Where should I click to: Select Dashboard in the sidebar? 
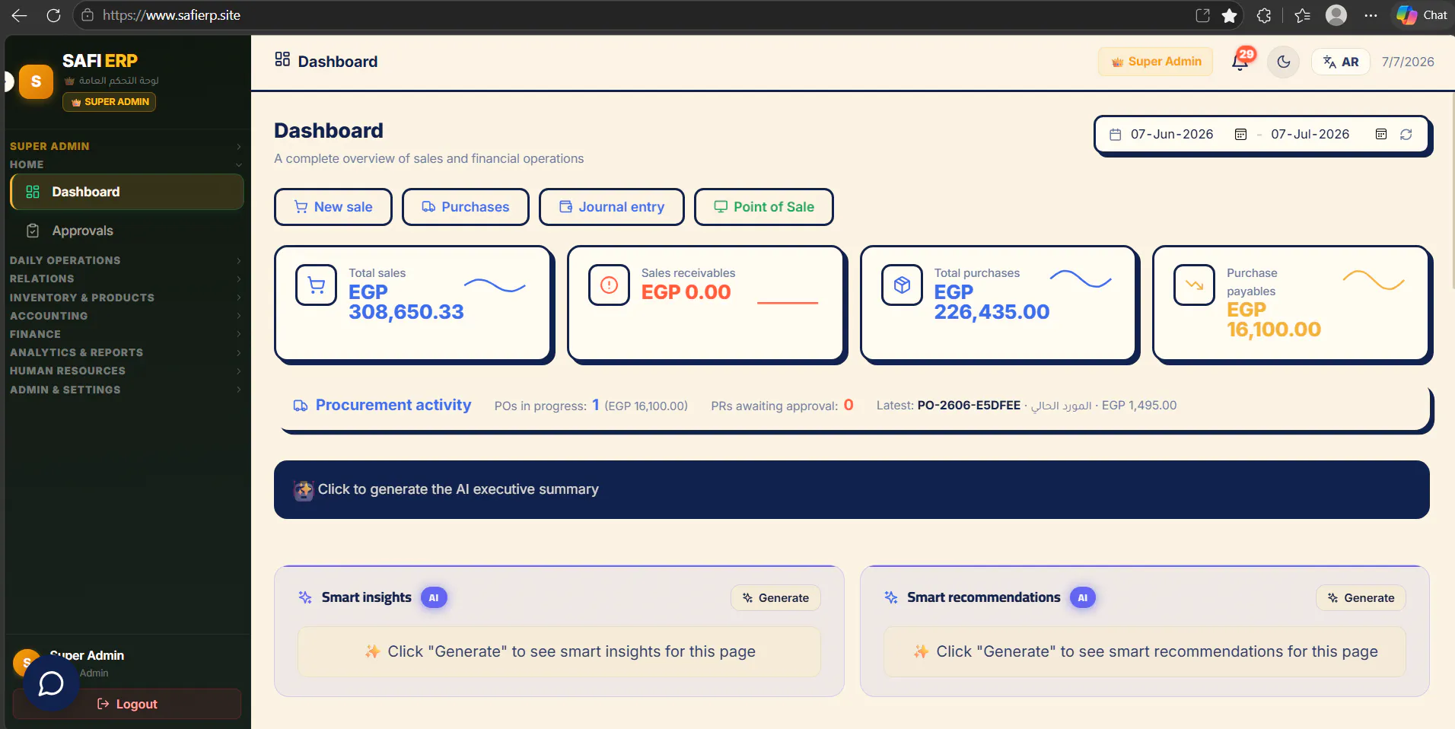pos(127,192)
